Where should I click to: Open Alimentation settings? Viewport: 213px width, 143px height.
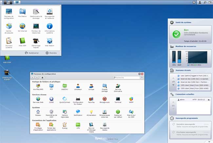[x=91, y=113]
